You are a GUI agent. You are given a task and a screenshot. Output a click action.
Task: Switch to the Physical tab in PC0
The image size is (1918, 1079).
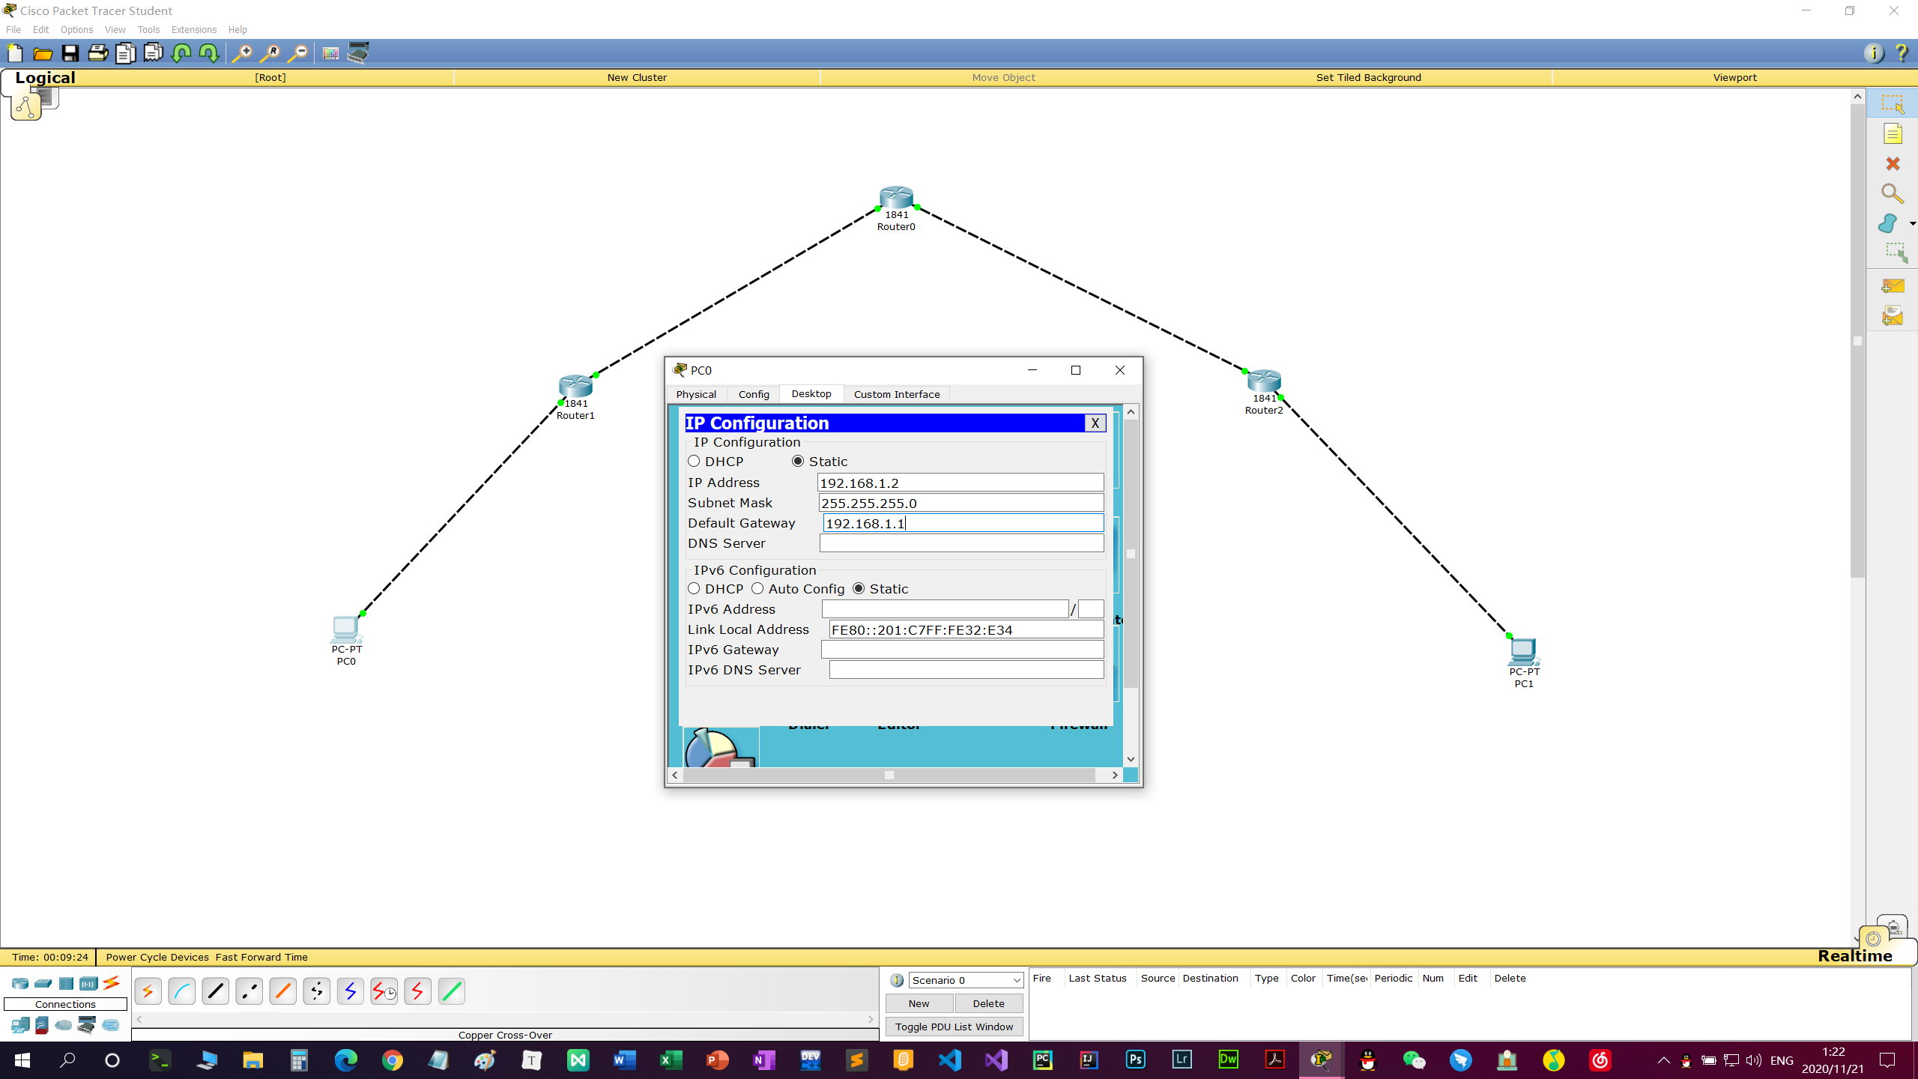[x=696, y=394]
